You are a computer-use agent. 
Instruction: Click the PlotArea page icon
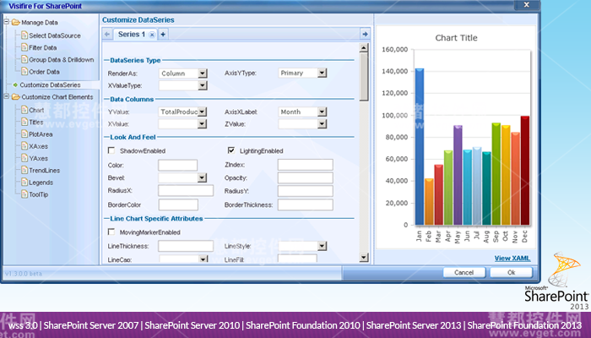point(24,134)
